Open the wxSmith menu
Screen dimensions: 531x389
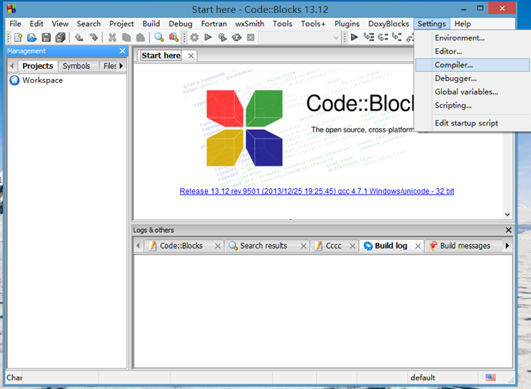(250, 24)
